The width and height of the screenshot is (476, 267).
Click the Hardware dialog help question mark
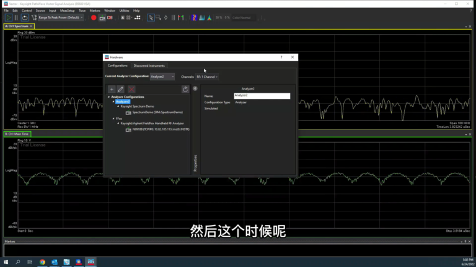[281, 57]
